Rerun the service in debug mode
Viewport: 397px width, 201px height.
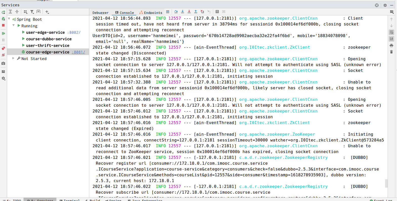point(3,19)
